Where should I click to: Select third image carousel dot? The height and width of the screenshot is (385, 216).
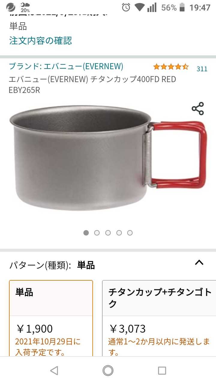pos(108,233)
